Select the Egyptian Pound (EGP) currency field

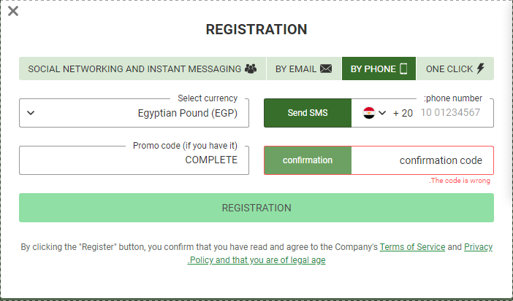134,113
